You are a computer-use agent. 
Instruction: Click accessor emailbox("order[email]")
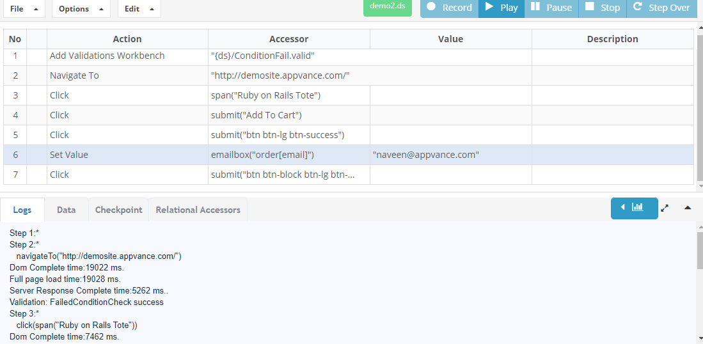click(x=289, y=155)
